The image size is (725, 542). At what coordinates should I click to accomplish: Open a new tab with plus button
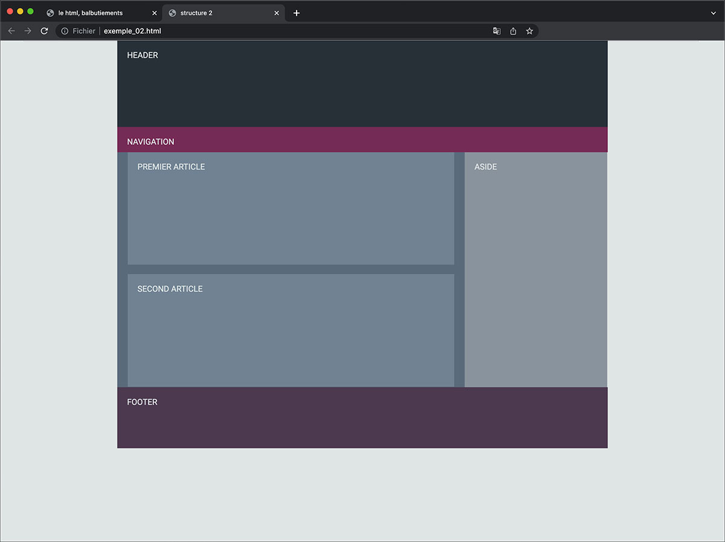click(x=296, y=13)
